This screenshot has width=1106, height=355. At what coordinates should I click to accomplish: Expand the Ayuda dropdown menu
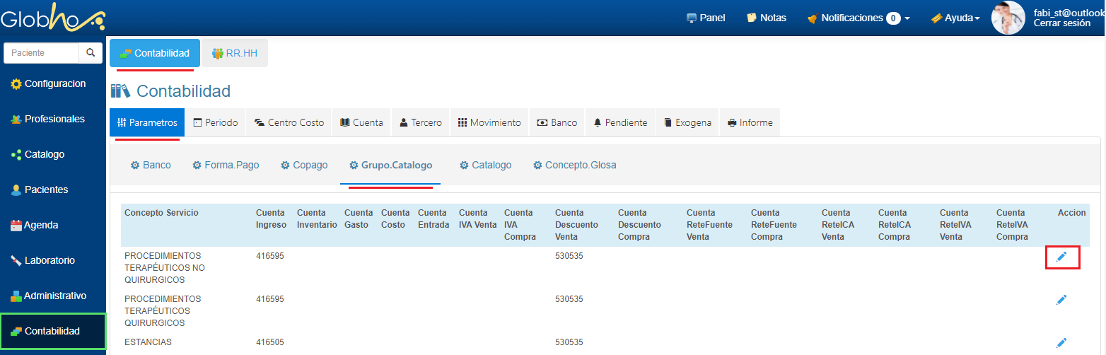coord(955,18)
